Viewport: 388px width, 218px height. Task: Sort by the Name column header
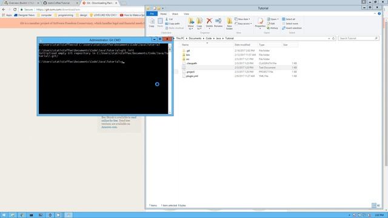pos(207,45)
